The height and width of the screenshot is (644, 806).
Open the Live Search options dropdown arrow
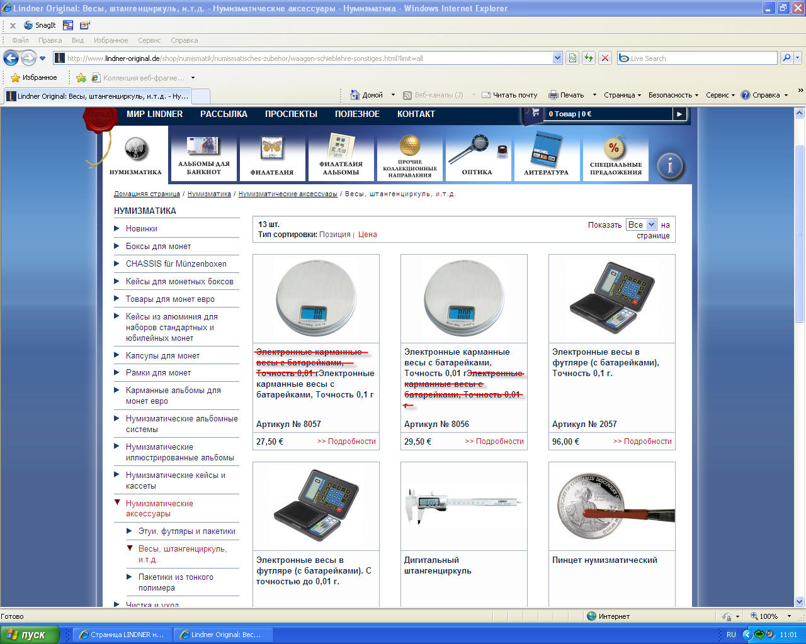point(798,58)
